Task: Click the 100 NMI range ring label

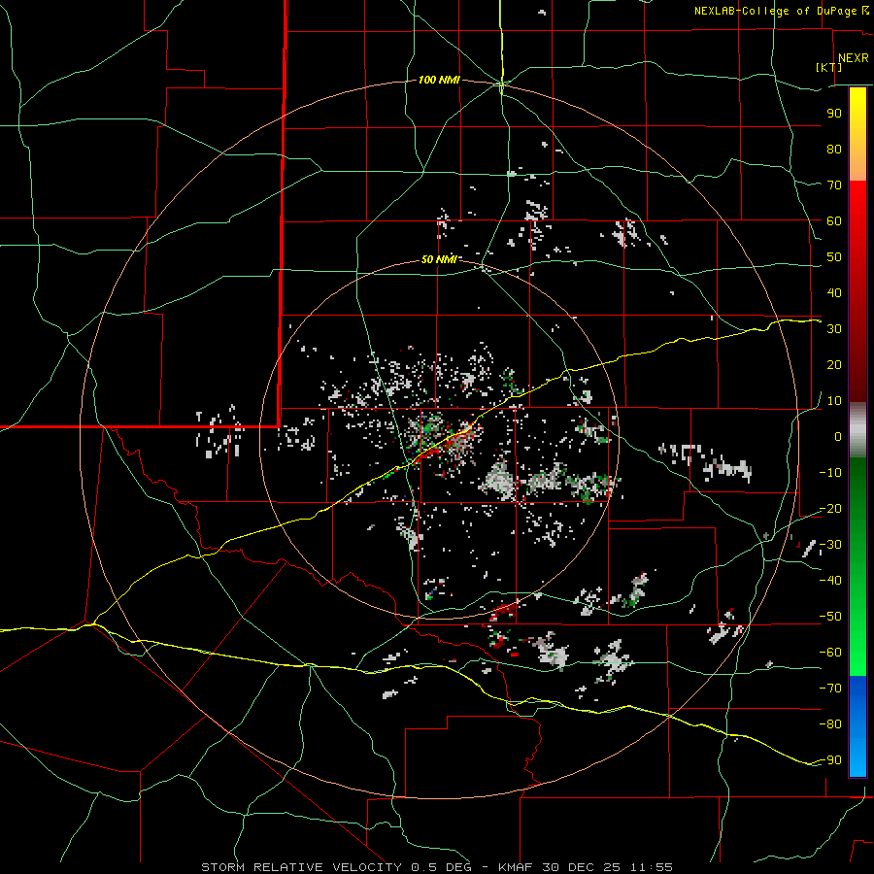Action: coord(439,80)
